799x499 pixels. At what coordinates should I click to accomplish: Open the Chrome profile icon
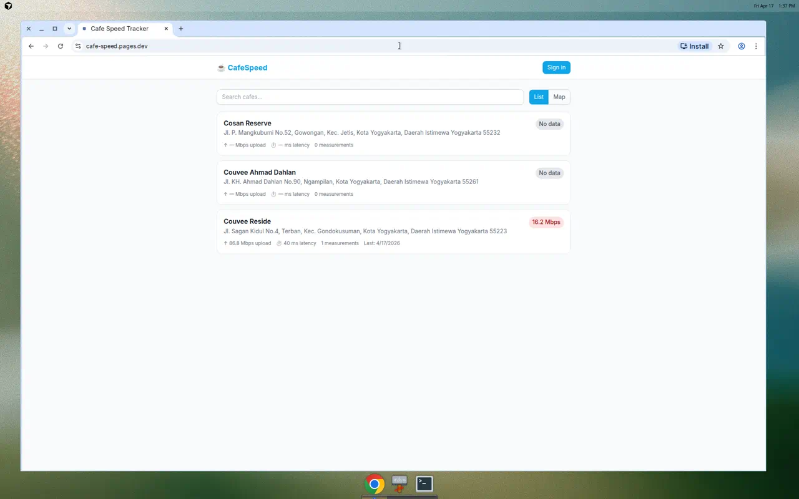pyautogui.click(x=742, y=46)
